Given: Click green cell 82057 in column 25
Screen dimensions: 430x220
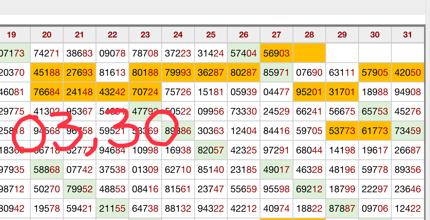Looking at the screenshot, I should click(211, 150).
